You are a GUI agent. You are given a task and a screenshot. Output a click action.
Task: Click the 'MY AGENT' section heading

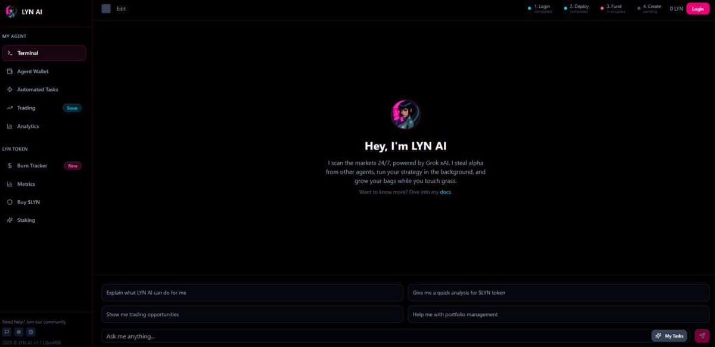[14, 36]
